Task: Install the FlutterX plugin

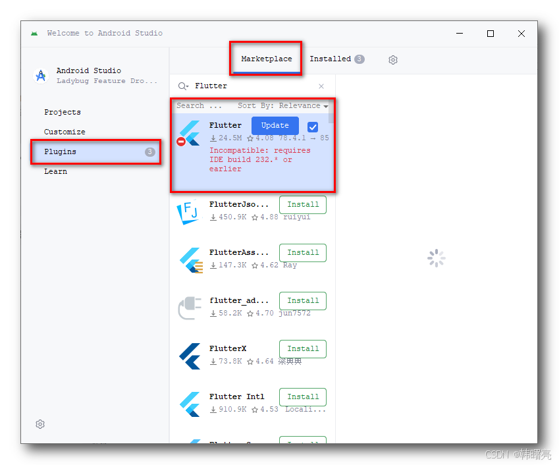Action: tap(303, 349)
